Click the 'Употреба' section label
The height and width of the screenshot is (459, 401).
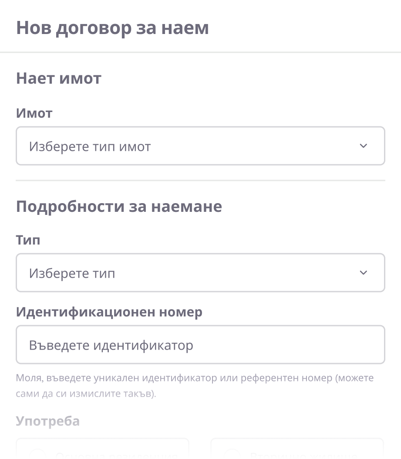tap(48, 421)
